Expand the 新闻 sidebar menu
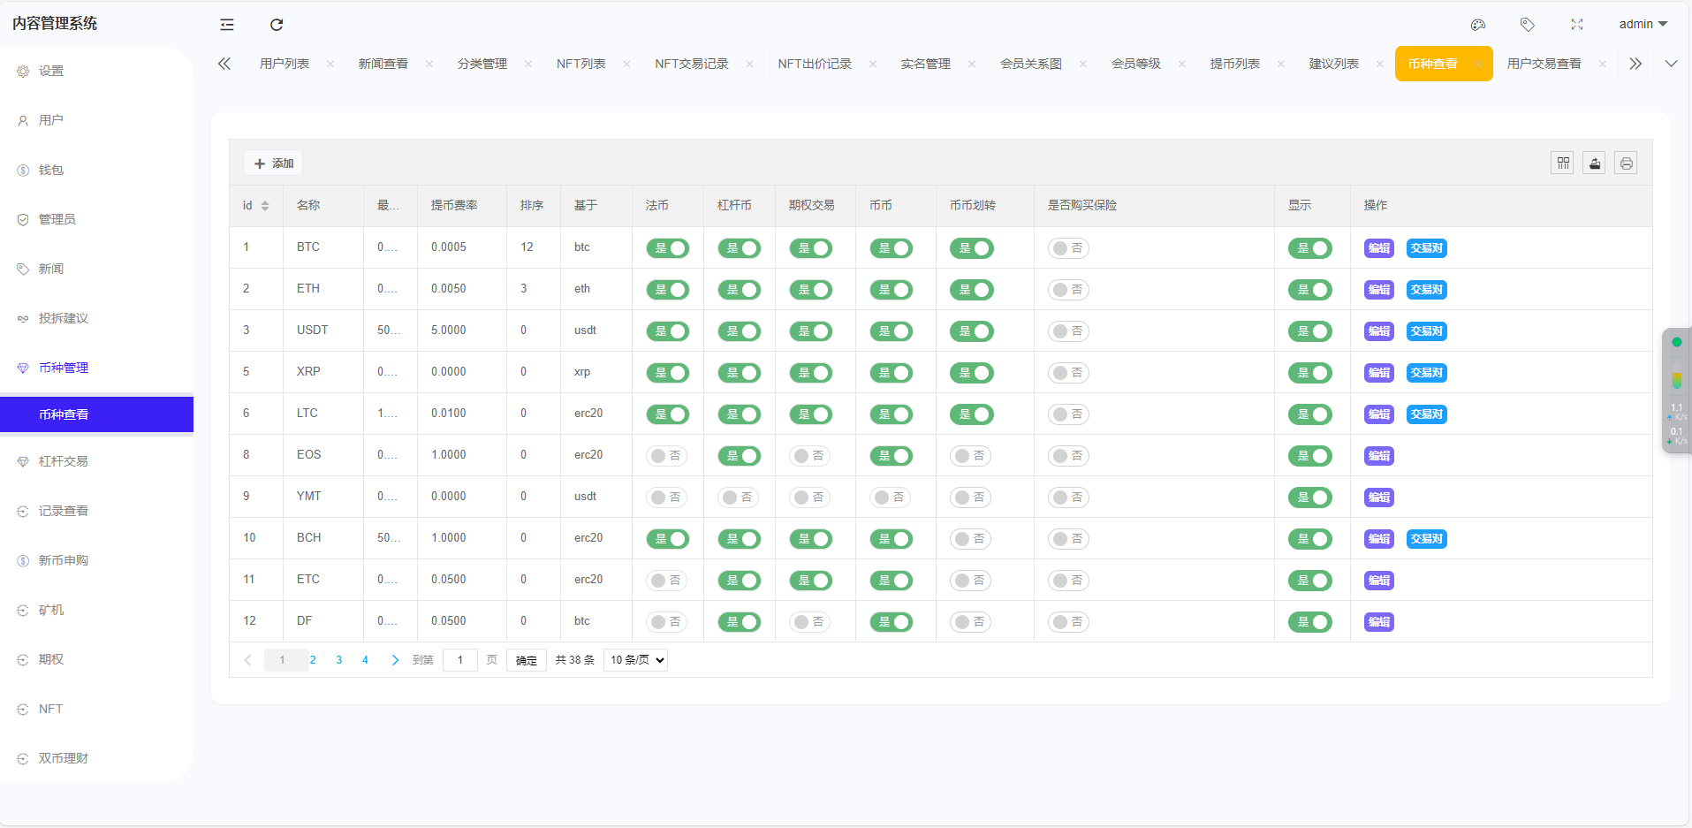This screenshot has height=828, width=1692. (x=97, y=269)
